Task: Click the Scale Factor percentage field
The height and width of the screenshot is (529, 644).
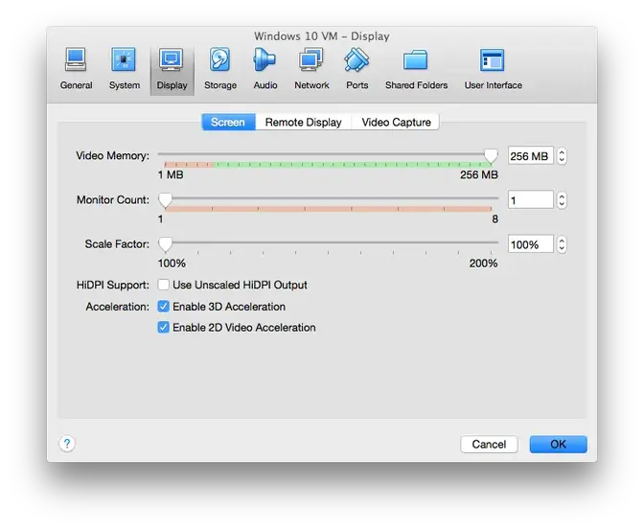Action: [x=531, y=244]
